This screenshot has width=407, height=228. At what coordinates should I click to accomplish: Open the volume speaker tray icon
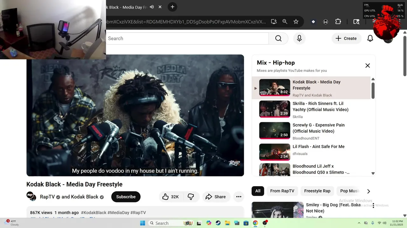click(x=385, y=223)
